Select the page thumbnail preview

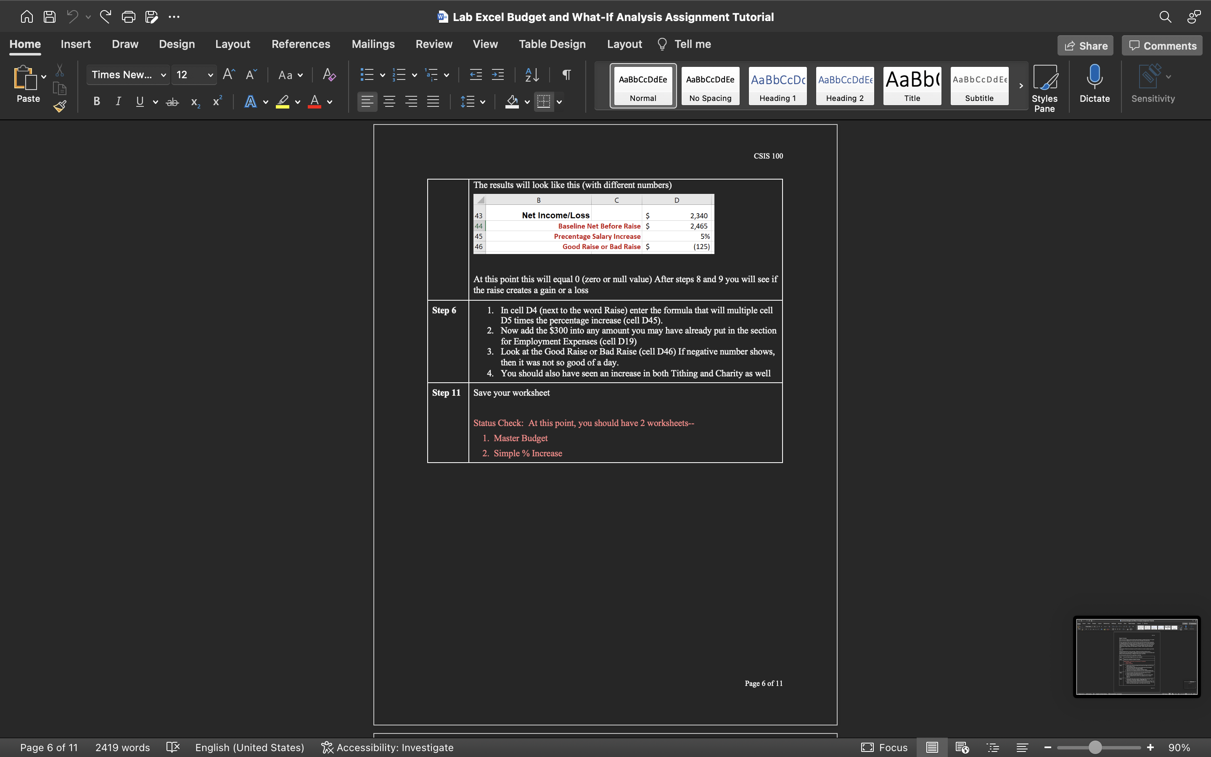[1136, 656]
